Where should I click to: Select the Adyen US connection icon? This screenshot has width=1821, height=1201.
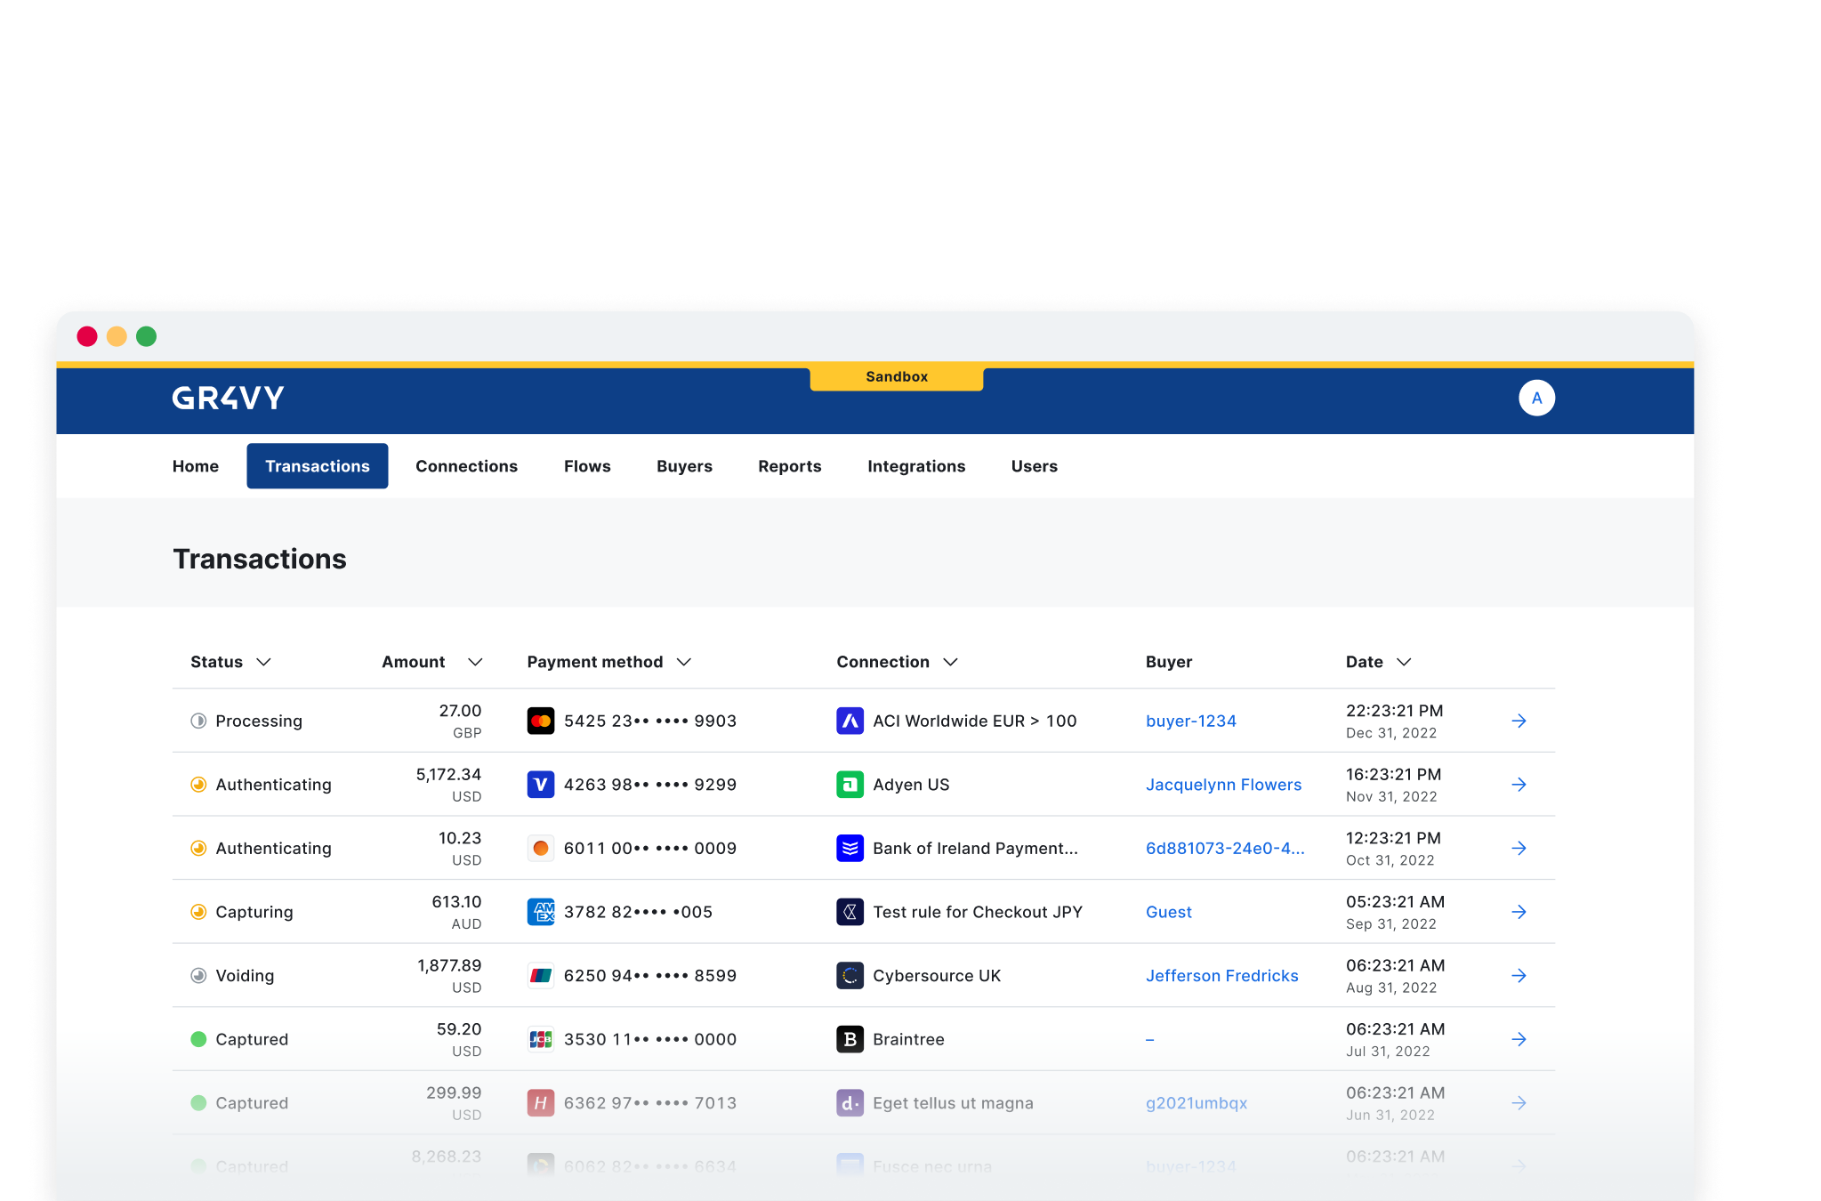850,784
